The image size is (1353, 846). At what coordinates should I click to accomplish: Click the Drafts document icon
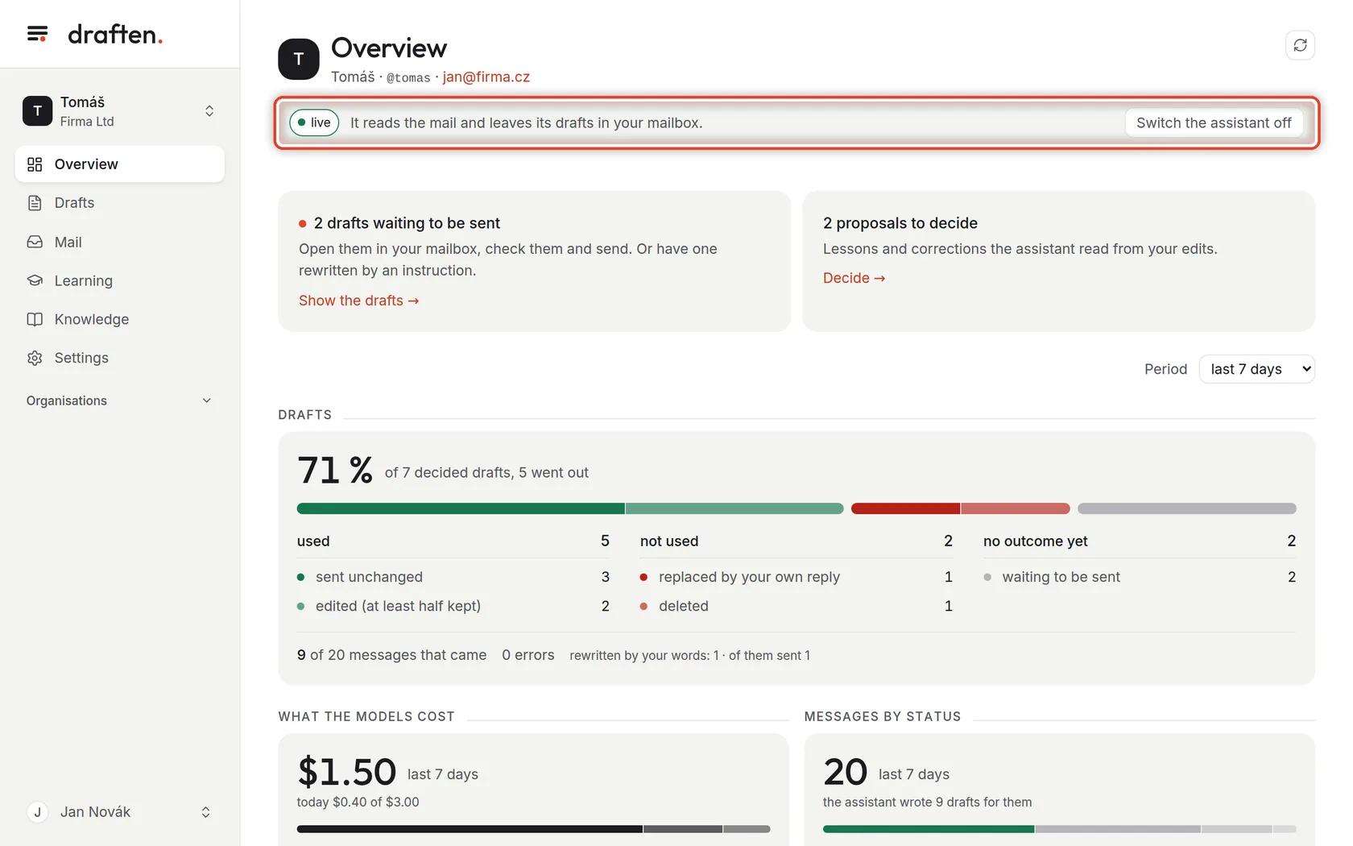(x=35, y=203)
